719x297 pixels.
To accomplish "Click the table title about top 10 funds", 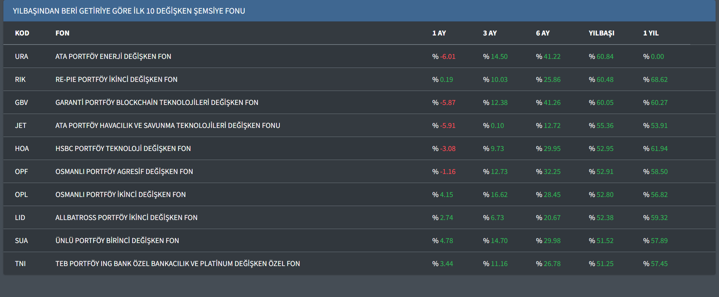I will pyautogui.click(x=129, y=11).
